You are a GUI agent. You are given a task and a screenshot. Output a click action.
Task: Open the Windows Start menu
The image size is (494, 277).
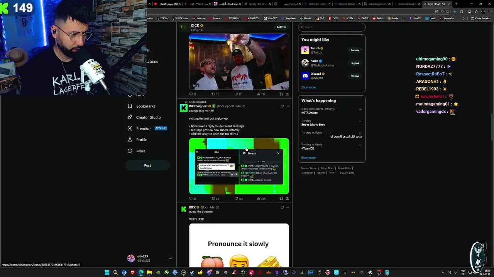(107, 272)
